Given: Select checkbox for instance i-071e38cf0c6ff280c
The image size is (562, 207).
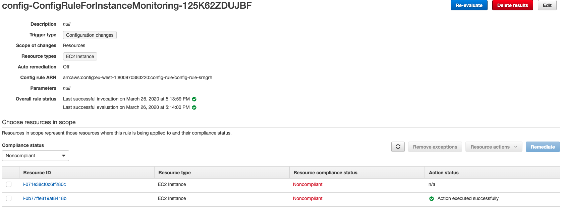Looking at the screenshot, I should [9, 184].
